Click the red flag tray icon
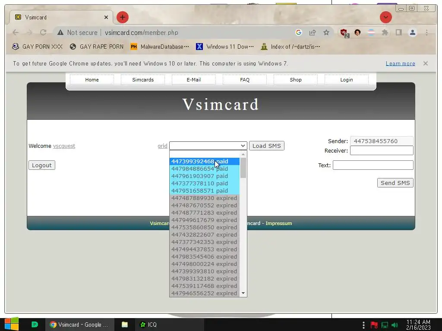442x331 pixels. pos(374,325)
